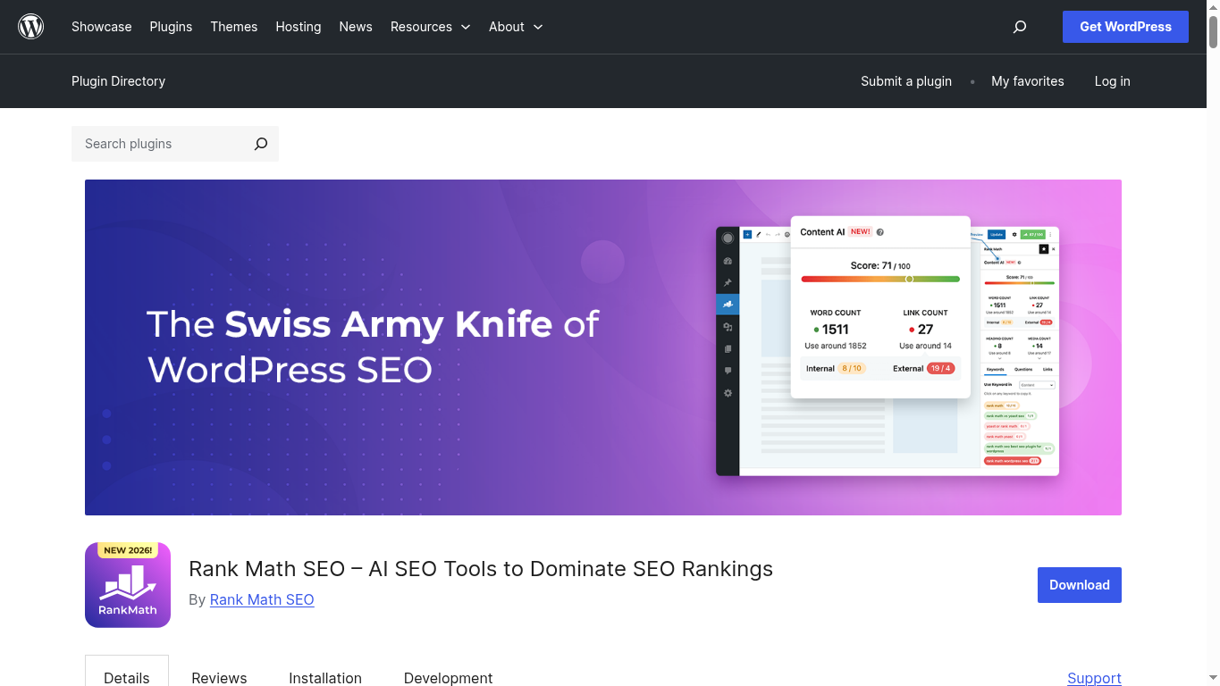Click the Rank Math SEO author link

262,599
